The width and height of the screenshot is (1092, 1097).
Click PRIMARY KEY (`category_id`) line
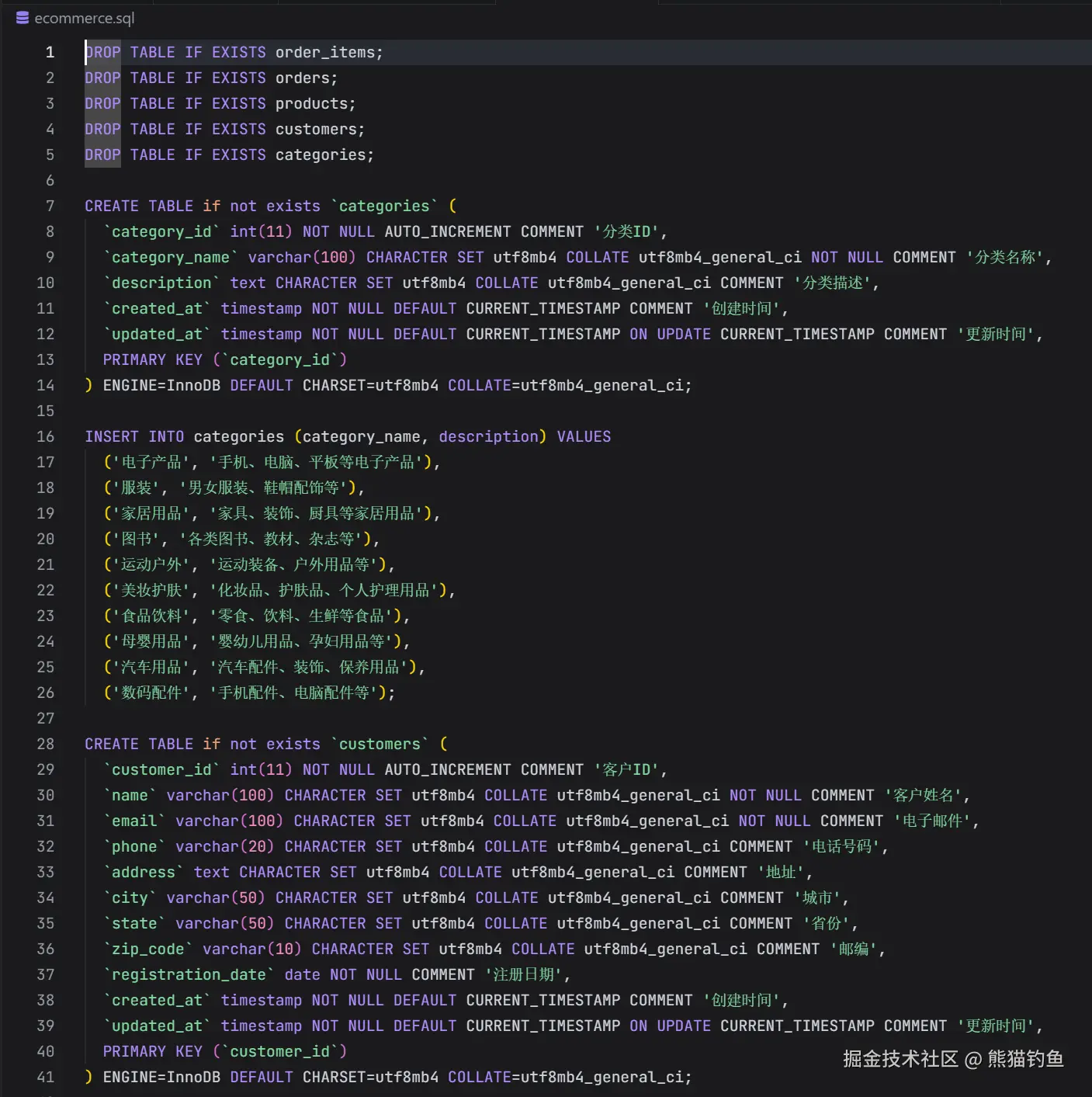(x=225, y=359)
